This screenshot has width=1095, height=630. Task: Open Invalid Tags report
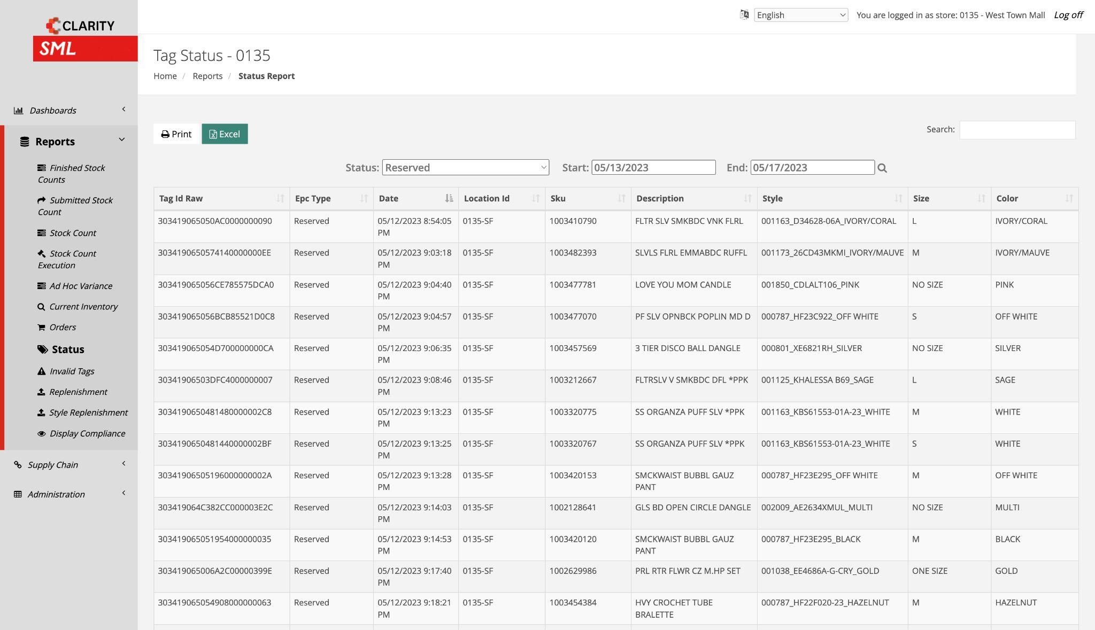(72, 371)
